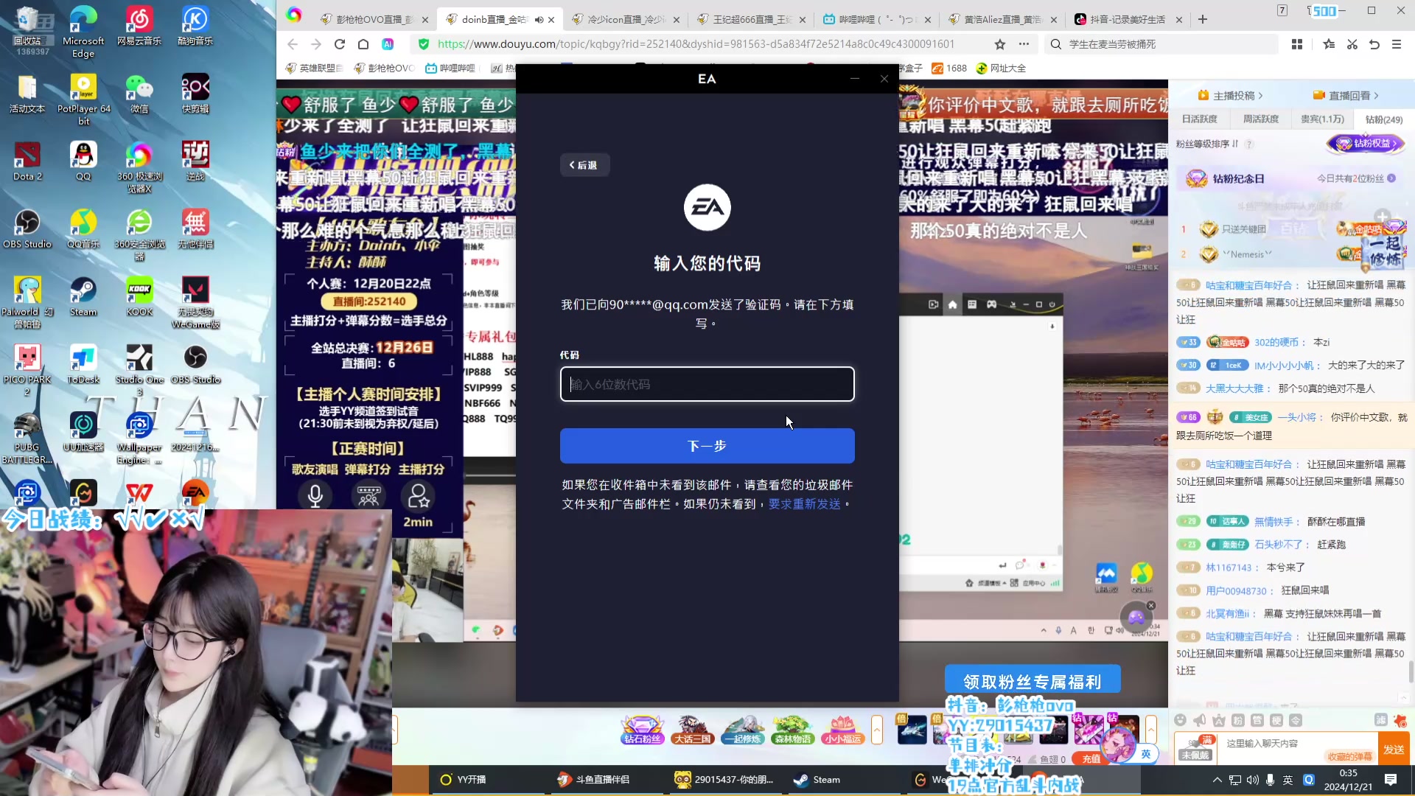Open the volume control in system tray
The width and height of the screenshot is (1415, 796).
pyautogui.click(x=1252, y=780)
